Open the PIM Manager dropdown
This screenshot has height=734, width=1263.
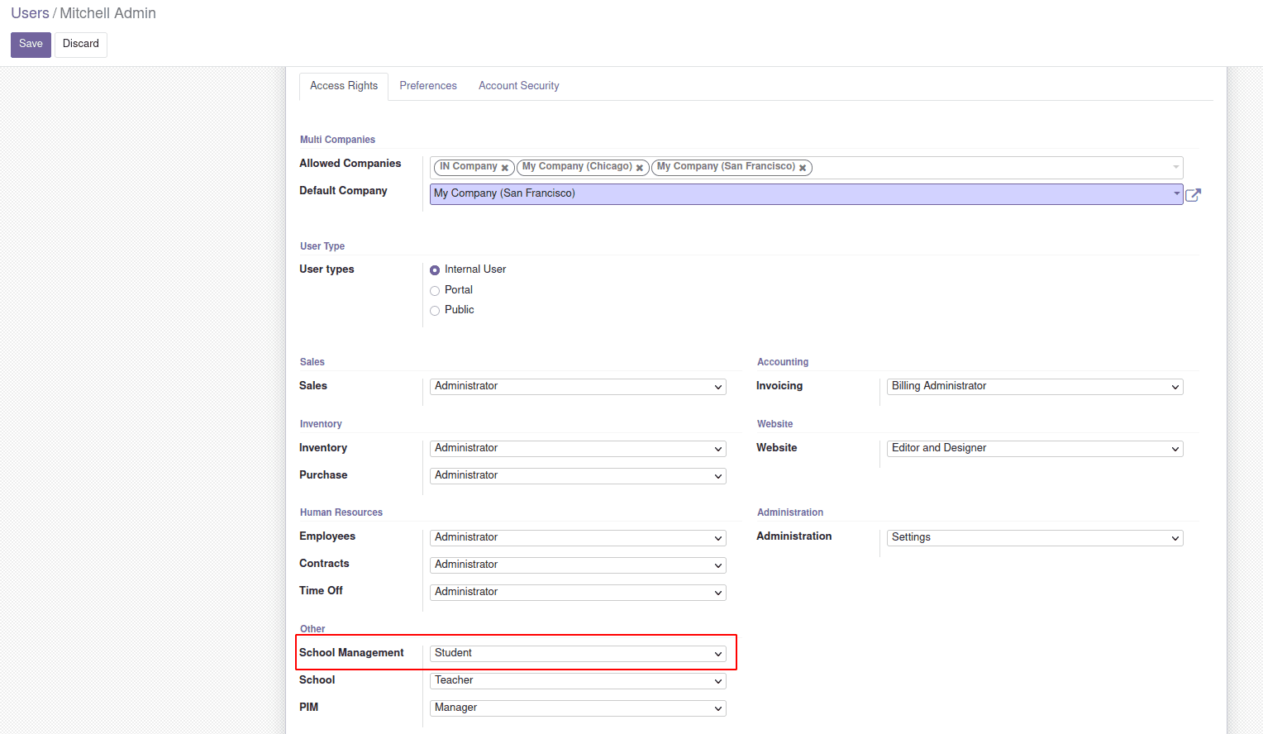coord(578,708)
